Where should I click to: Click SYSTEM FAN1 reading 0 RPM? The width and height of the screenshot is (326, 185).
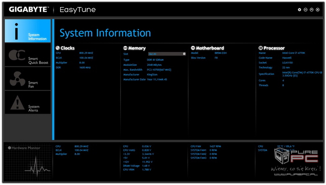[x=213, y=150]
